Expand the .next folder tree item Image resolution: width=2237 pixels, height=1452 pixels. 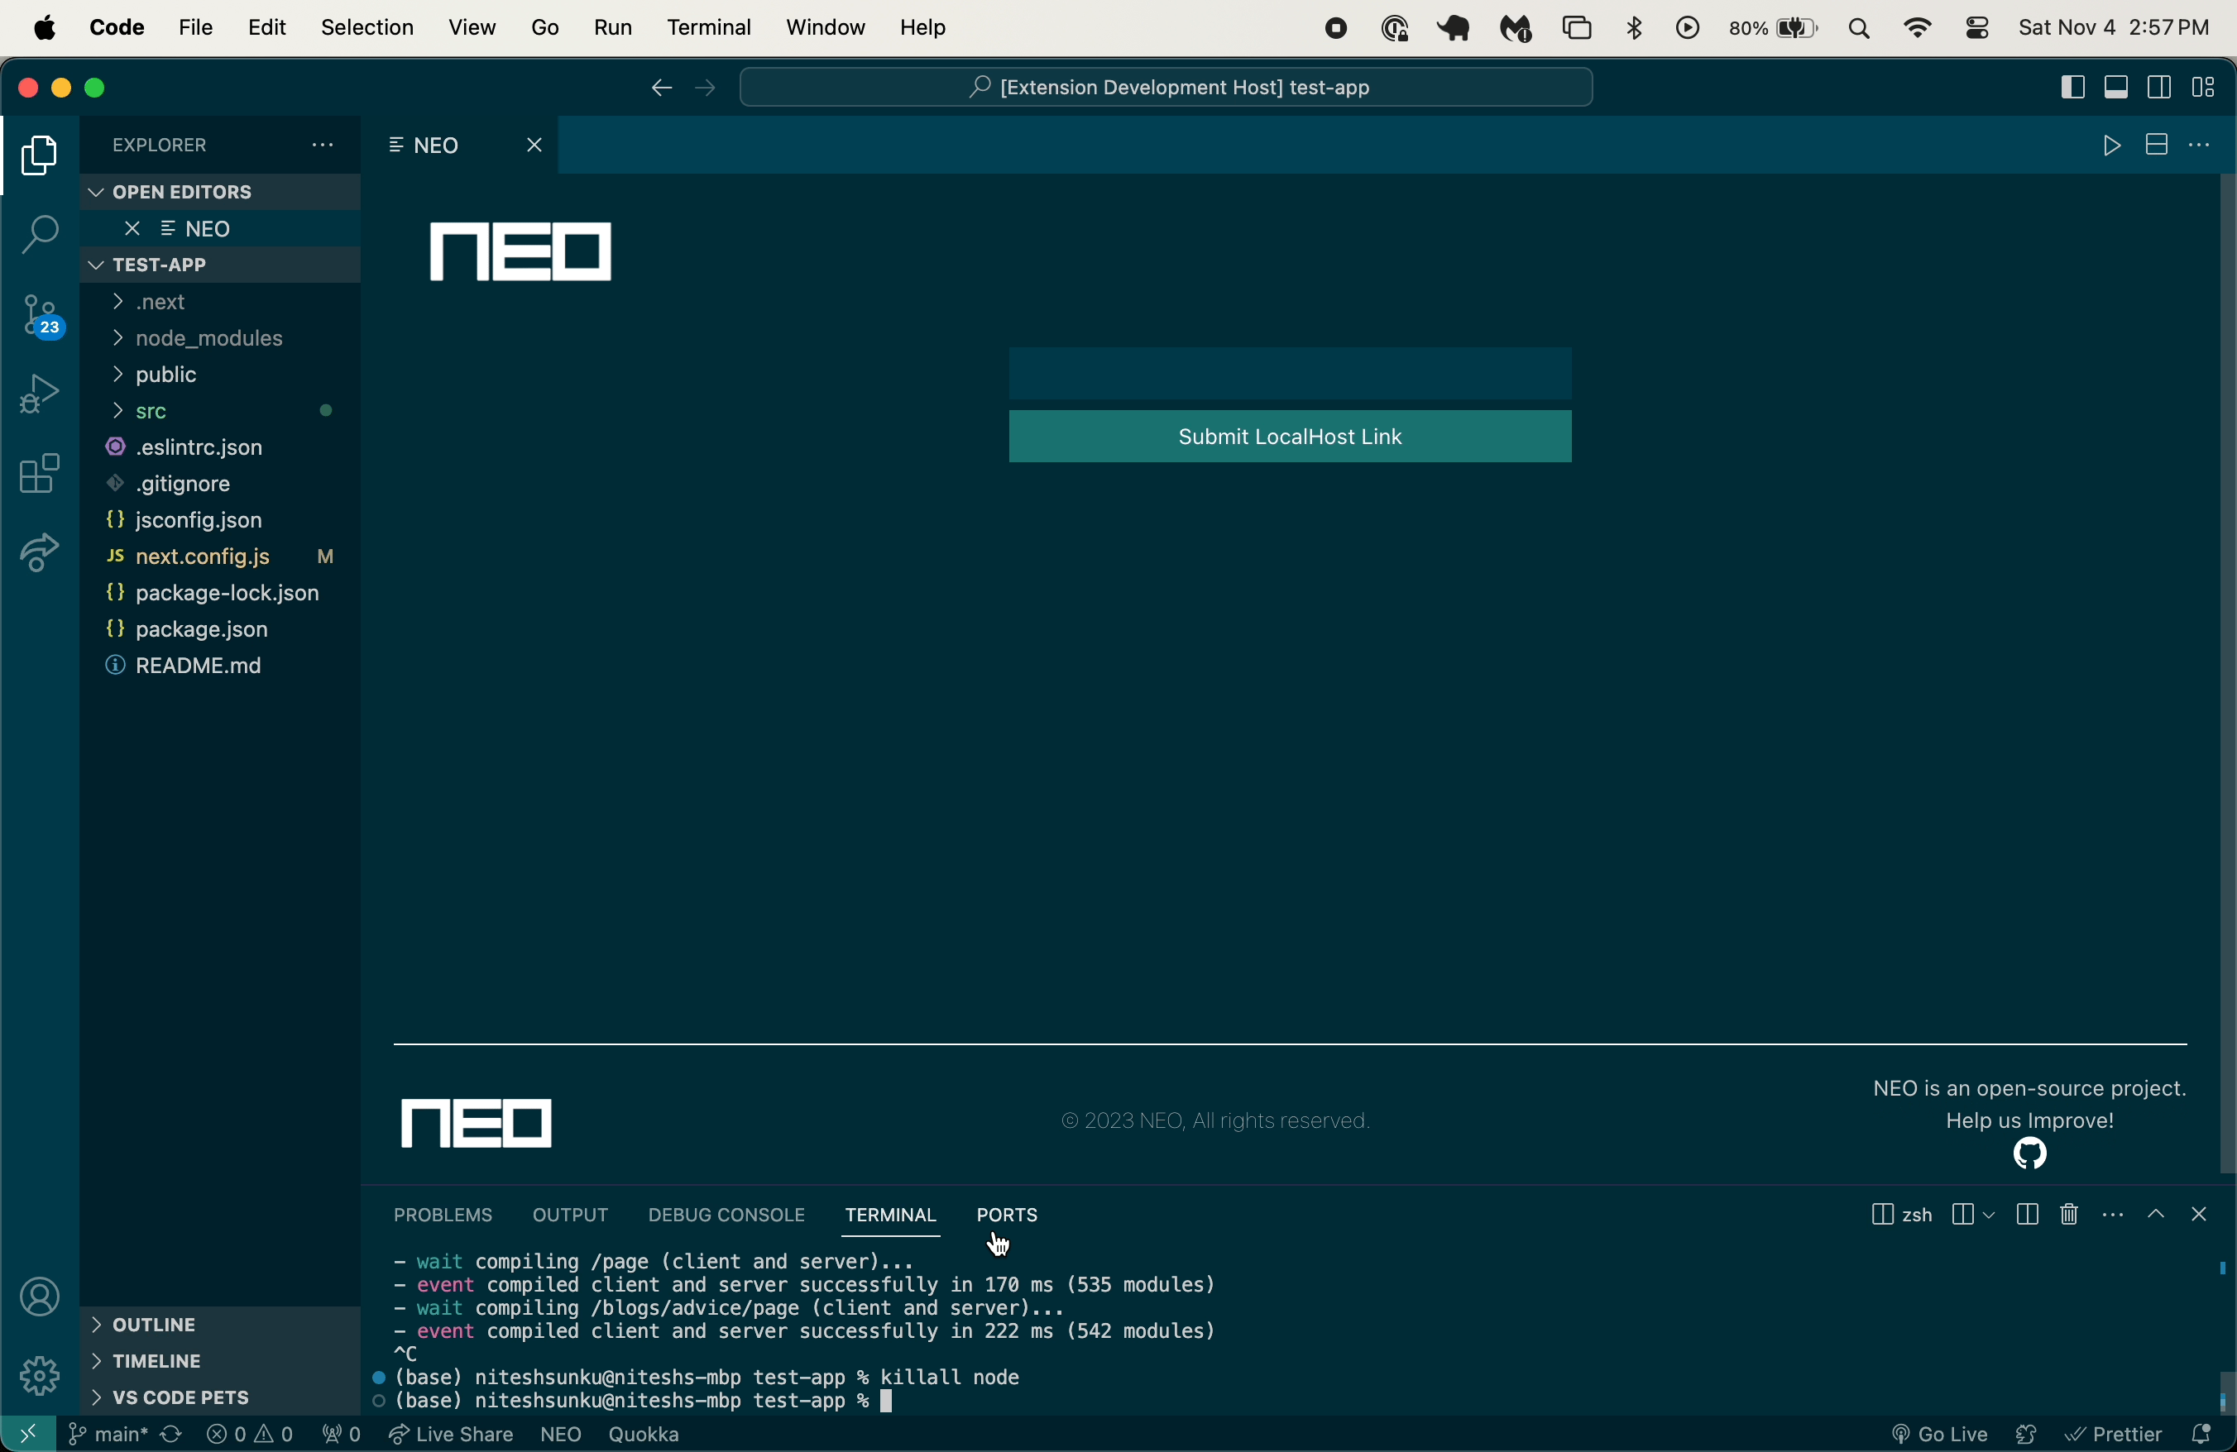tap(119, 302)
